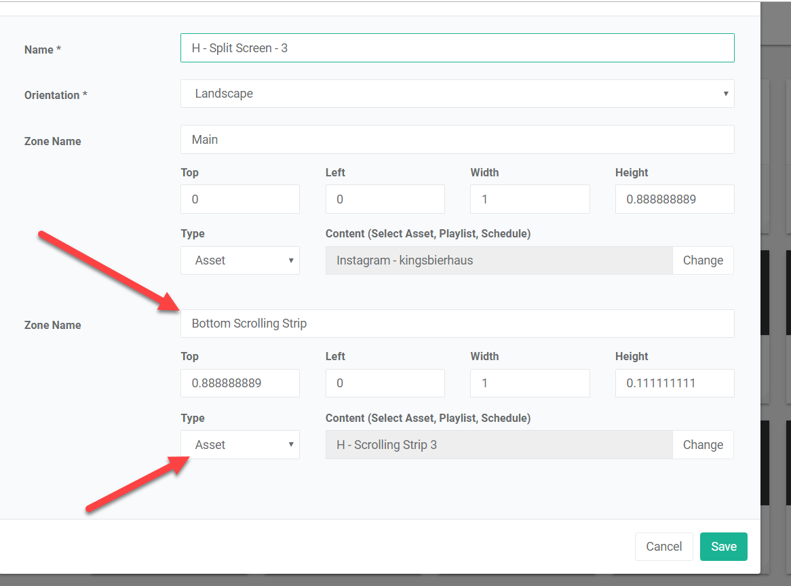Expand the Type dropdown for Bottom Scrolling Strip
The image size is (791, 586).
click(x=239, y=445)
